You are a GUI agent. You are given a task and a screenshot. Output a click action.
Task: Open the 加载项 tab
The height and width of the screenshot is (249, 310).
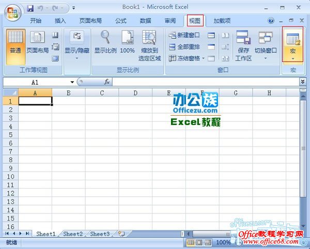[x=222, y=21]
